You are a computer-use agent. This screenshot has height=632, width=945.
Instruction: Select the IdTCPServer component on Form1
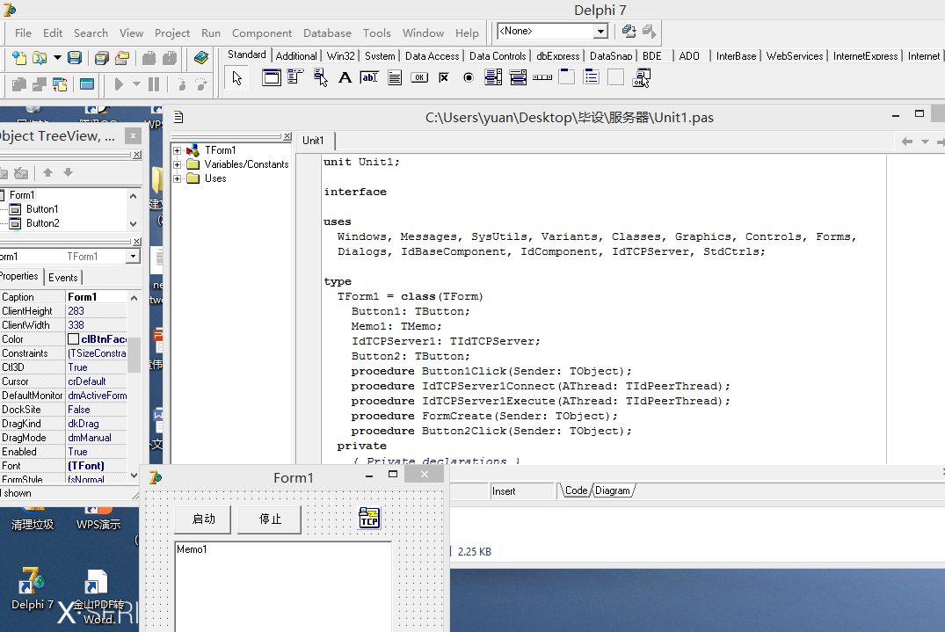[x=369, y=519]
